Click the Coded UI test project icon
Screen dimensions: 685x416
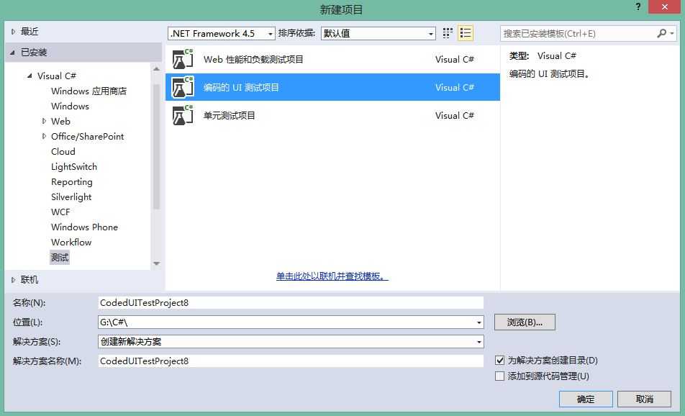coord(182,87)
